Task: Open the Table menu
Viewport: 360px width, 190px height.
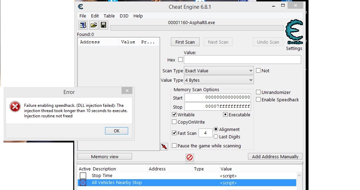Action: click(x=109, y=16)
